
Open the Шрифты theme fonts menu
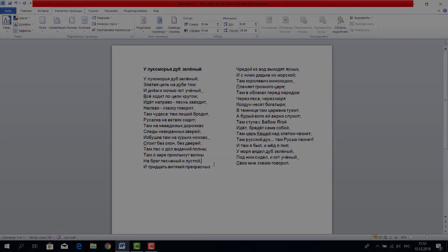tap(23, 24)
